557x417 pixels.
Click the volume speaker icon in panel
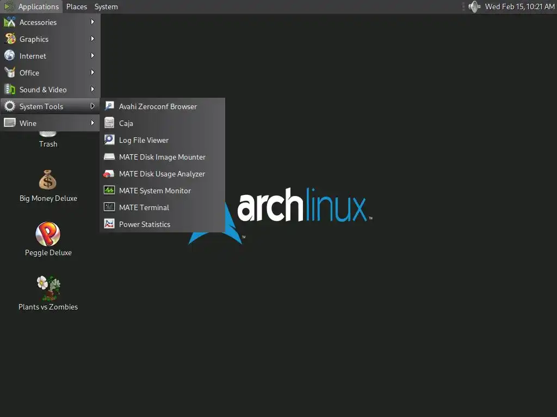474,7
